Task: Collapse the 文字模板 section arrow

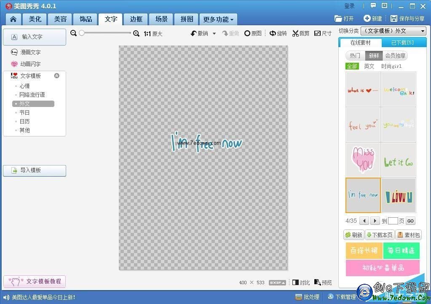Action: 56,76
